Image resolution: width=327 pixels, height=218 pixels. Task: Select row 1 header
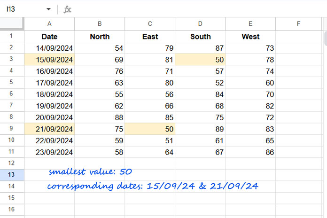coord(12,36)
